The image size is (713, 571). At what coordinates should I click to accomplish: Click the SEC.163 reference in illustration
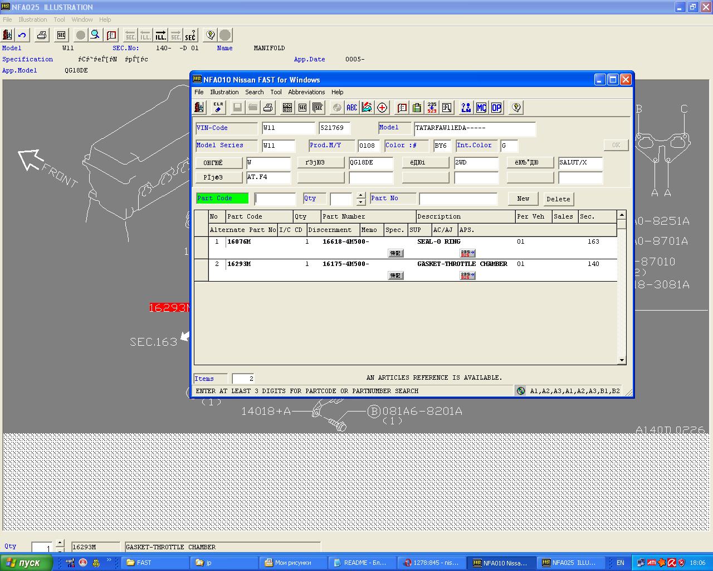153,342
